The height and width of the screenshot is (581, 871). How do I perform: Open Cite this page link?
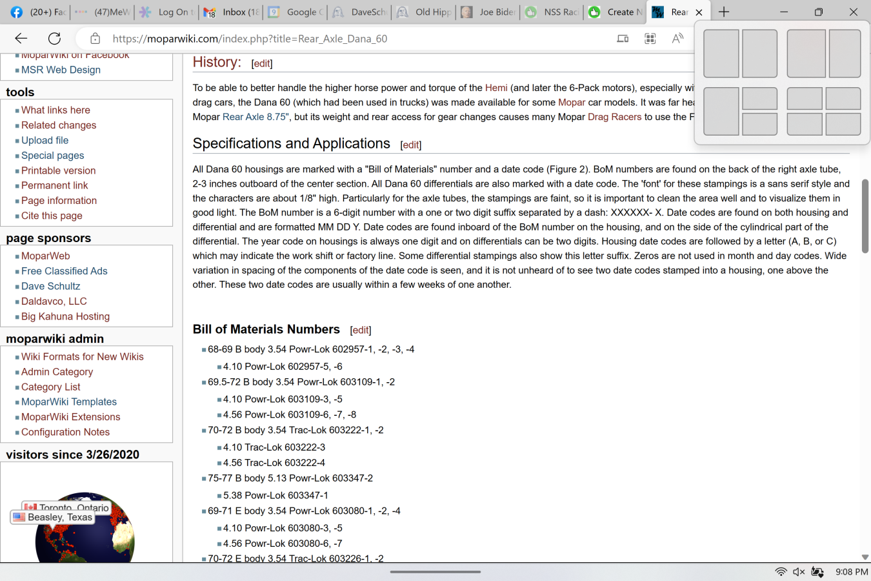[52, 216]
